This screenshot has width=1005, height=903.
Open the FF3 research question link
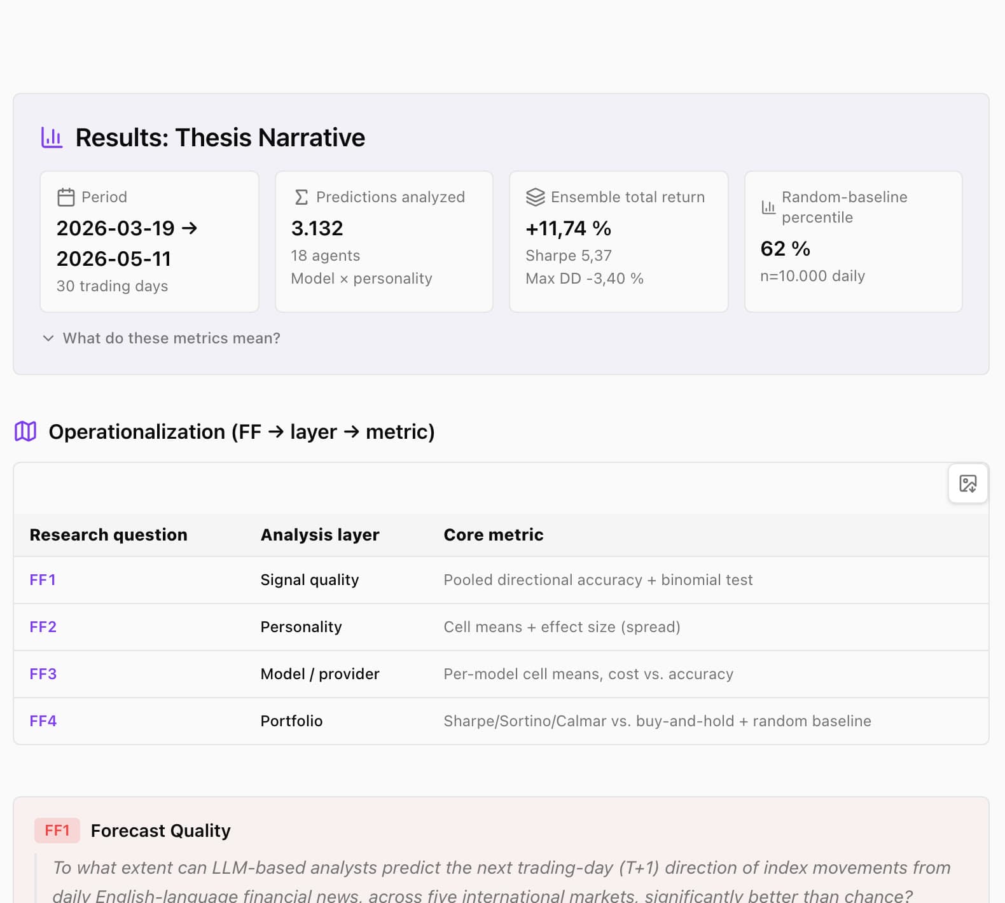coord(43,674)
